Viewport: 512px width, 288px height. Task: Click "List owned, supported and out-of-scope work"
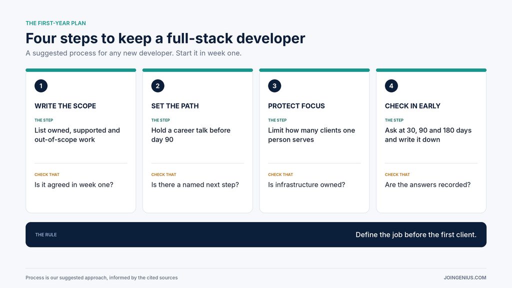click(77, 135)
